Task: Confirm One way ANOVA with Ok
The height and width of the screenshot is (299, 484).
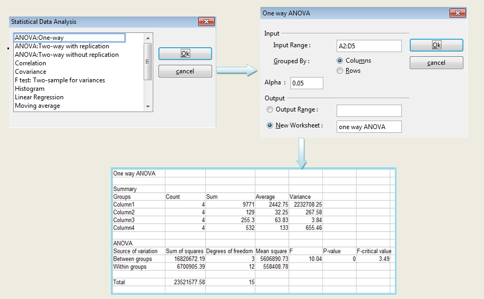Action: pyautogui.click(x=436, y=45)
